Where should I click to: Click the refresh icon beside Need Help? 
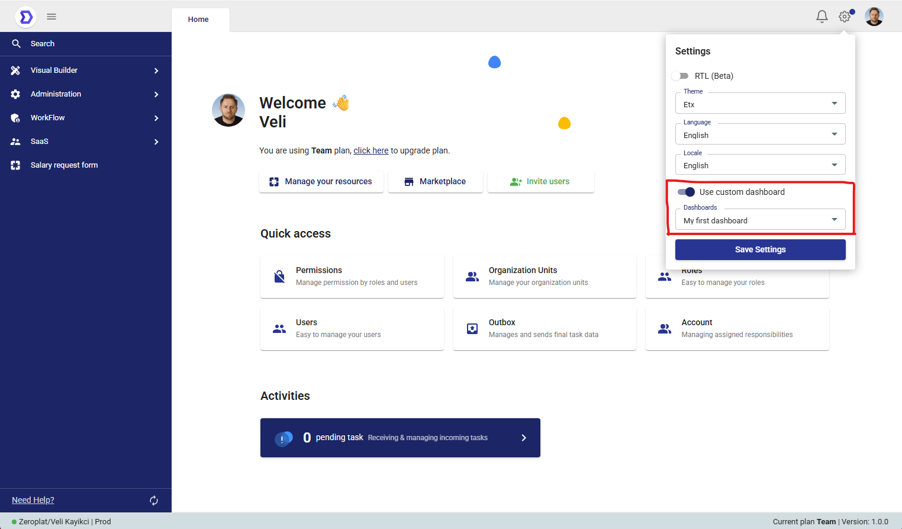[x=154, y=501]
